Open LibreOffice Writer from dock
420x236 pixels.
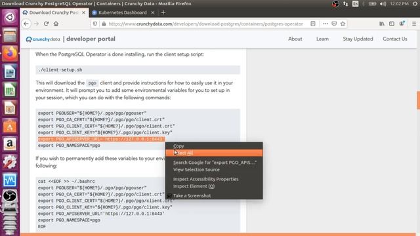[x=10, y=71]
